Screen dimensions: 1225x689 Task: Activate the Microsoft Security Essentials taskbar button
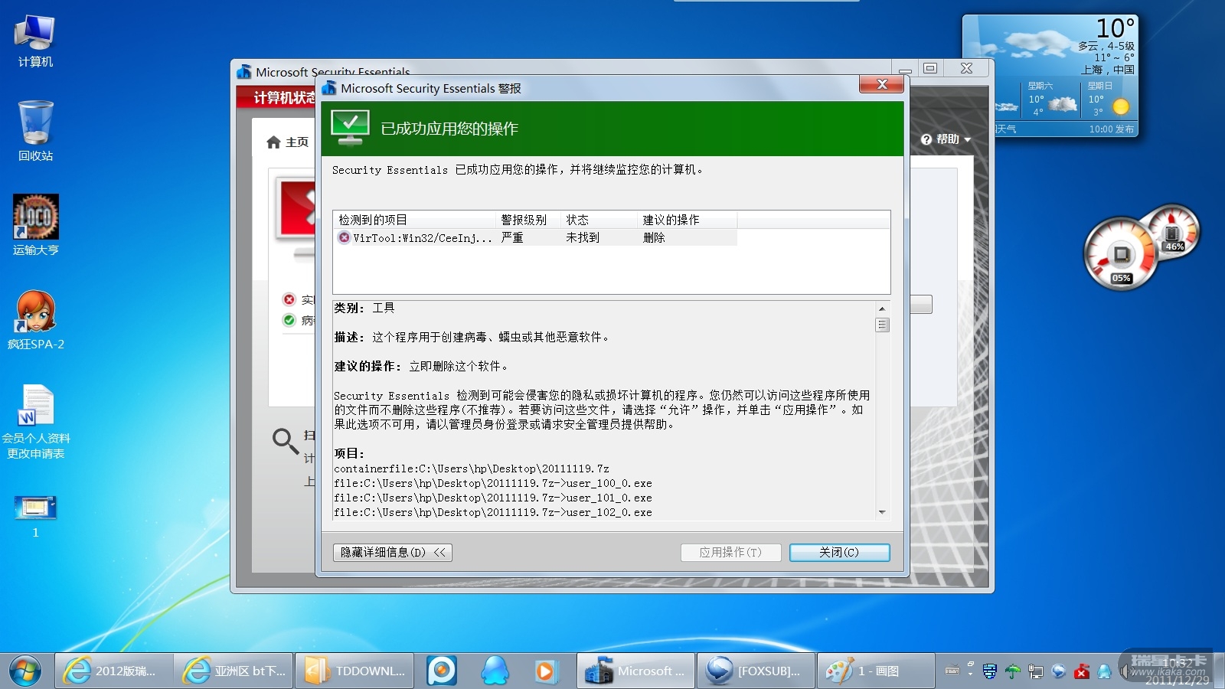[x=635, y=671]
